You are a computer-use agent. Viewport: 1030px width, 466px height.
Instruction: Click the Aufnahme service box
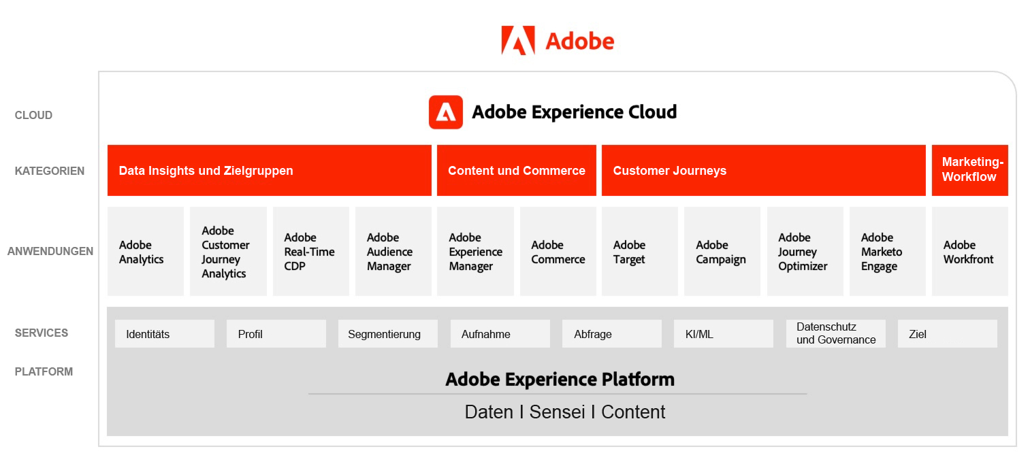(500, 334)
